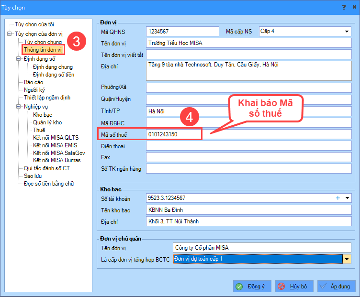Open Kết nối MISA QLTS settings

(x=56, y=137)
